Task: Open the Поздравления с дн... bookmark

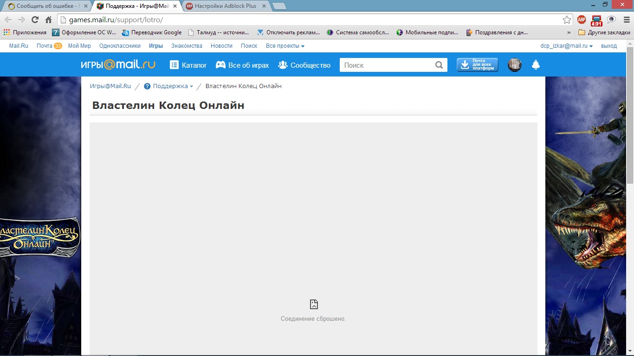Action: (x=497, y=32)
